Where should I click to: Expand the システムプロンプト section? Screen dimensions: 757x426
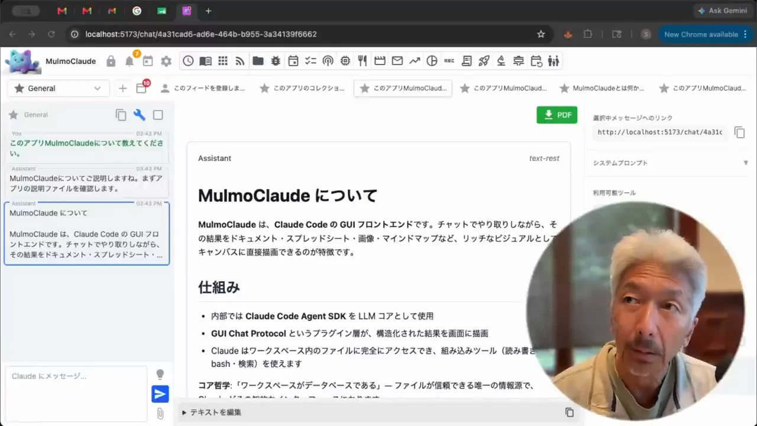(670, 163)
